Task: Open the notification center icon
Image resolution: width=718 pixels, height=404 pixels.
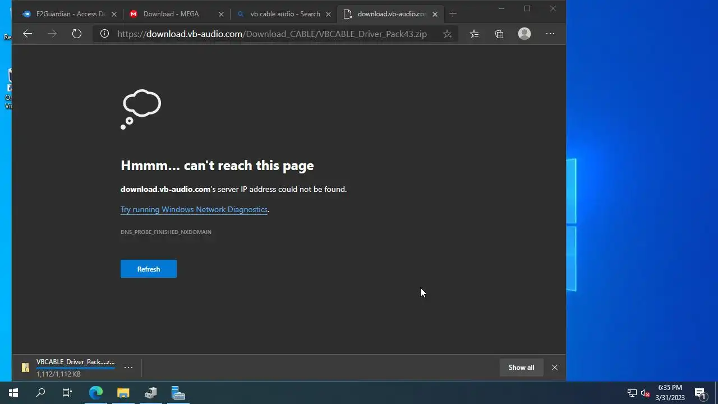Action: (x=700, y=393)
